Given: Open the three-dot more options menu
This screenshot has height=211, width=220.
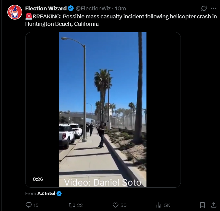Looking at the screenshot, I should (213, 8).
